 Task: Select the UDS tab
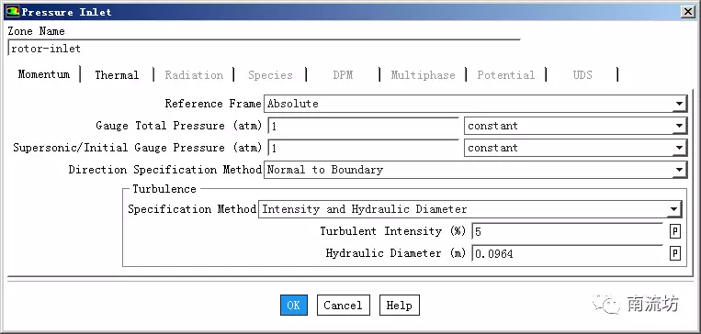(x=582, y=75)
